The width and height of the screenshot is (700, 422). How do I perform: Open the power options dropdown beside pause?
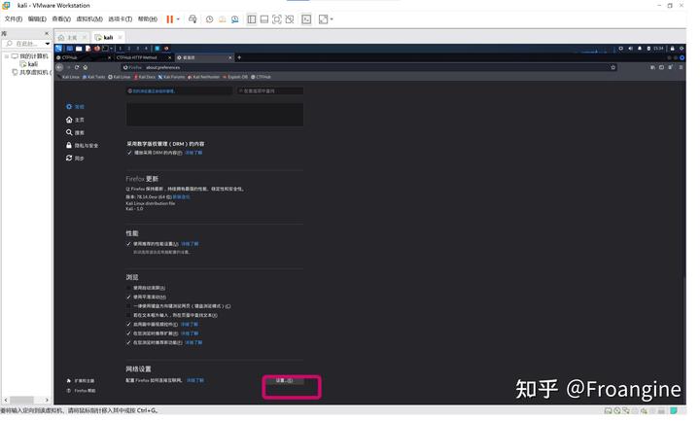tap(178, 19)
